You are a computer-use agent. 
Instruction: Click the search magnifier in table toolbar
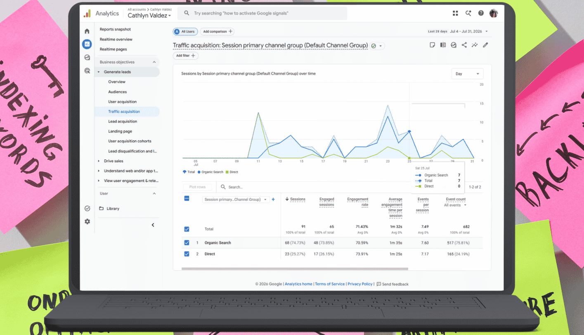pos(223,187)
